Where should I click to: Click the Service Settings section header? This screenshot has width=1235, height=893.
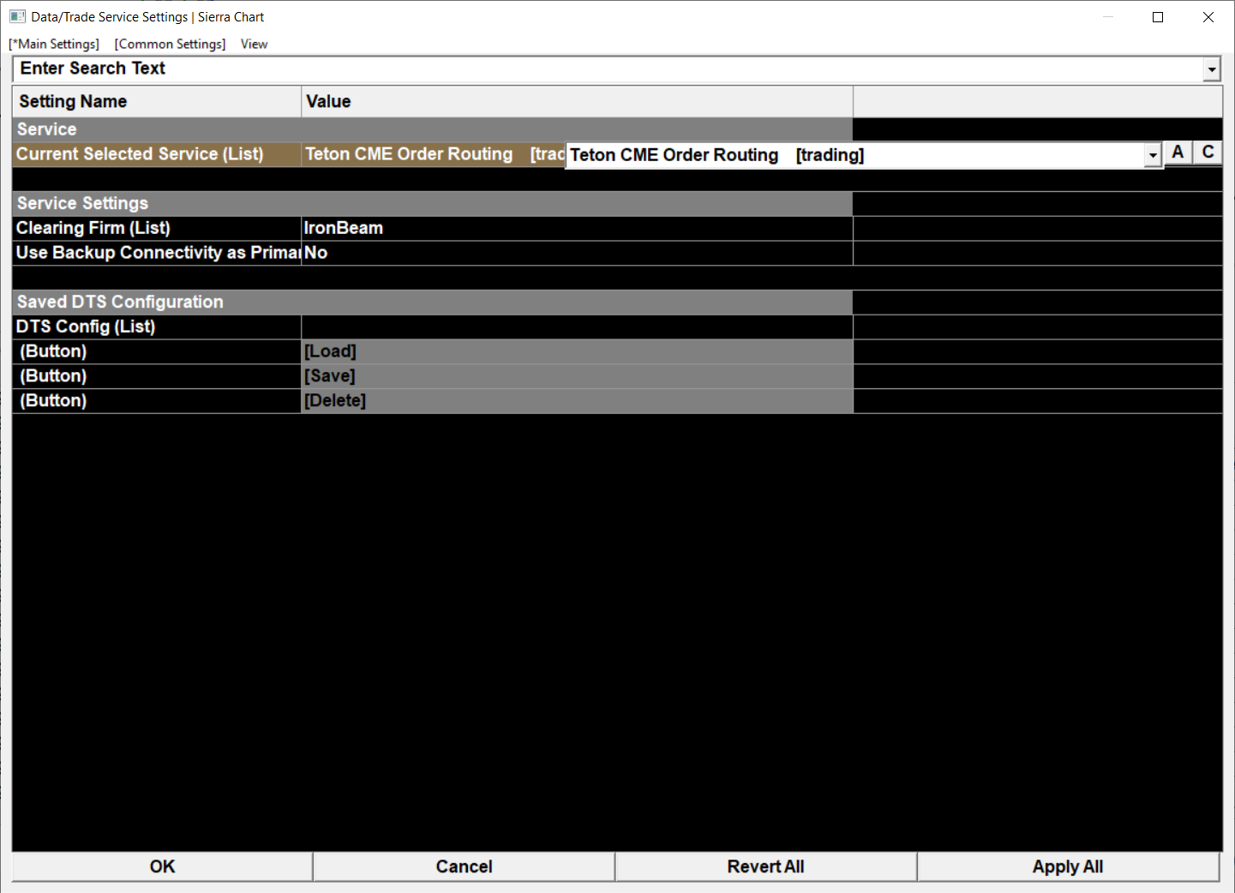pos(433,203)
